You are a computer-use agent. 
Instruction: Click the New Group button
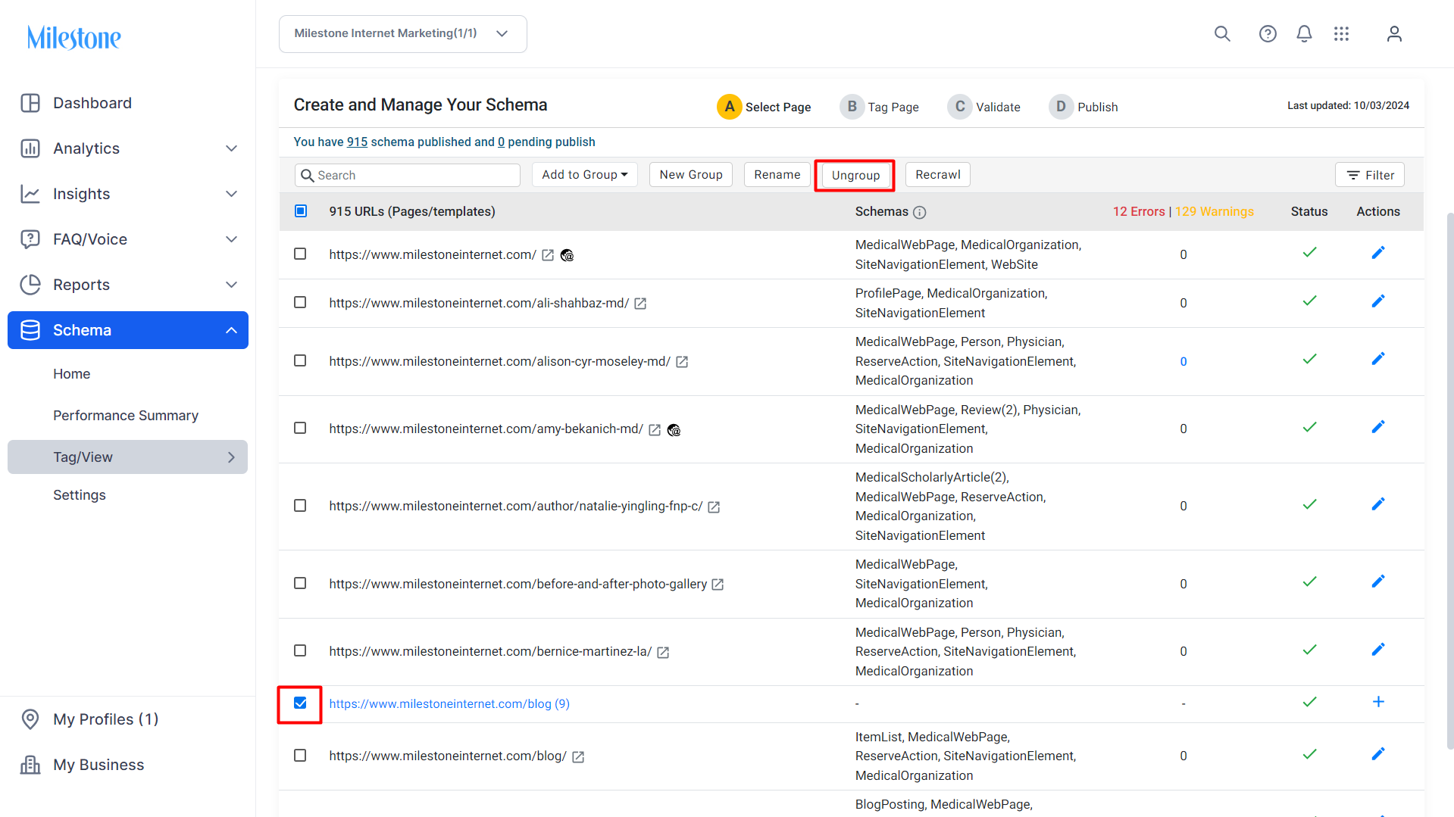pyautogui.click(x=691, y=175)
